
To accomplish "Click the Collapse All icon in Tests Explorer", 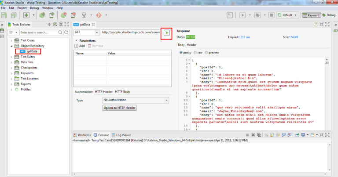I will (49, 25).
